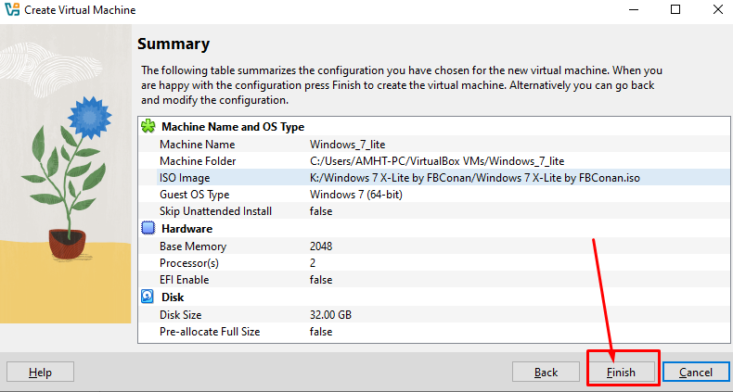The height and width of the screenshot is (392, 733).
Task: Click the VirtualBox icon in the title bar
Action: coord(13,10)
